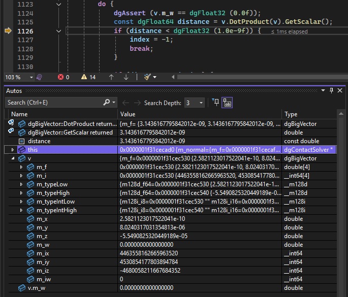The width and height of the screenshot is (348, 297).
Task: Expand the 'this' variable node
Action: (x=13, y=150)
